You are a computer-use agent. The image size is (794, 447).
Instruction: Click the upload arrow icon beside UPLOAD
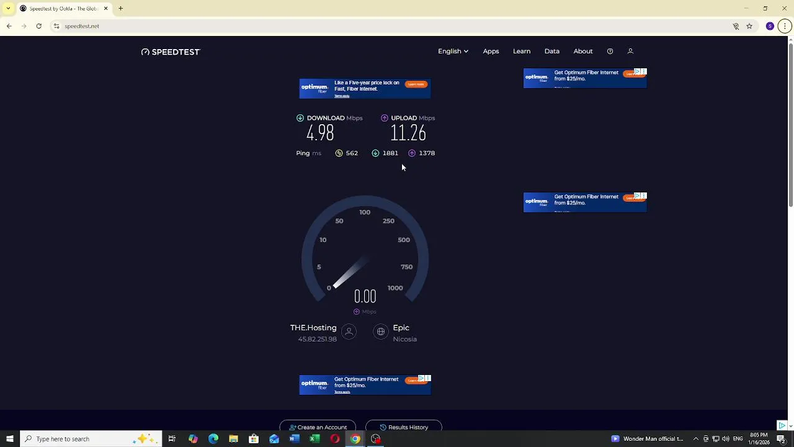[385, 118]
